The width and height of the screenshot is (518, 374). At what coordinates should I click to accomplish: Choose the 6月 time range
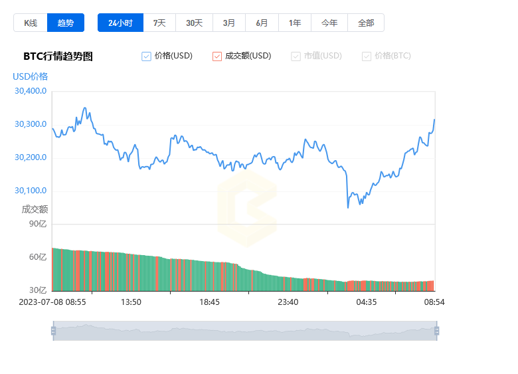(x=262, y=23)
